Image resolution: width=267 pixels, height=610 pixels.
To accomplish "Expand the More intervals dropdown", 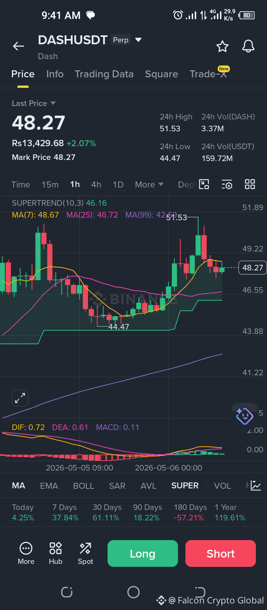I will [x=149, y=184].
